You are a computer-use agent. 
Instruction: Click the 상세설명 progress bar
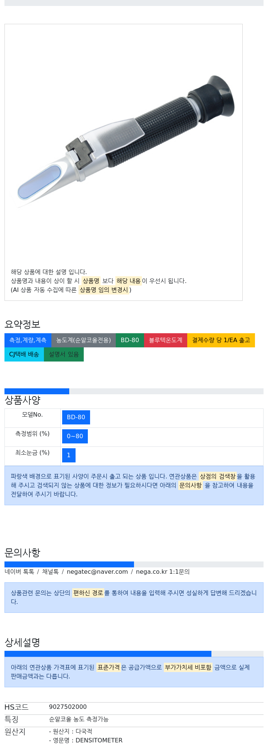click(x=134, y=654)
